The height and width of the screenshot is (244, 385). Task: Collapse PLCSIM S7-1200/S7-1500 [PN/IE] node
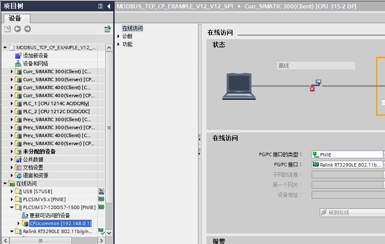click(x=11, y=207)
